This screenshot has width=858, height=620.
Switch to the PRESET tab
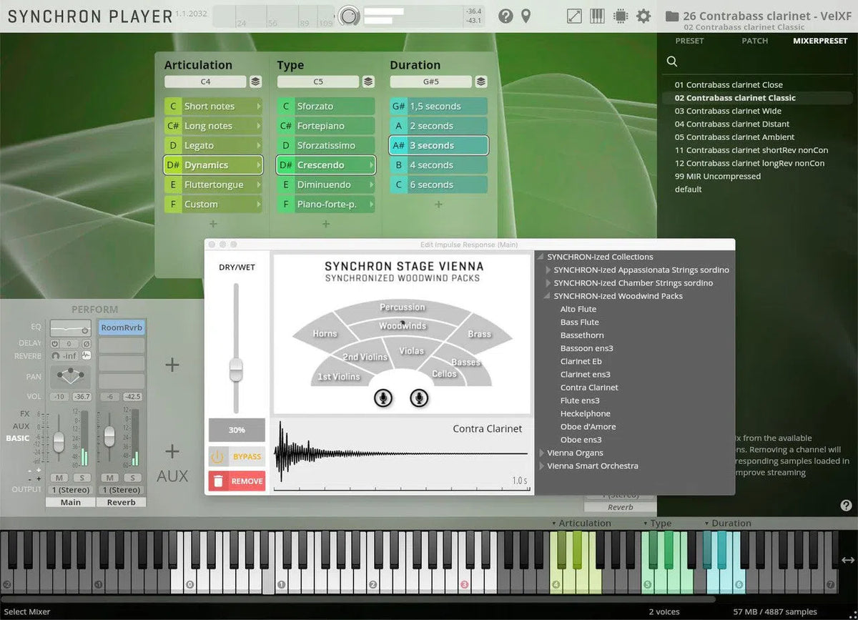point(689,41)
